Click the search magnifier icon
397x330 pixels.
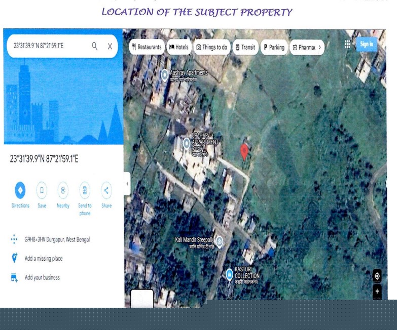[x=95, y=46]
